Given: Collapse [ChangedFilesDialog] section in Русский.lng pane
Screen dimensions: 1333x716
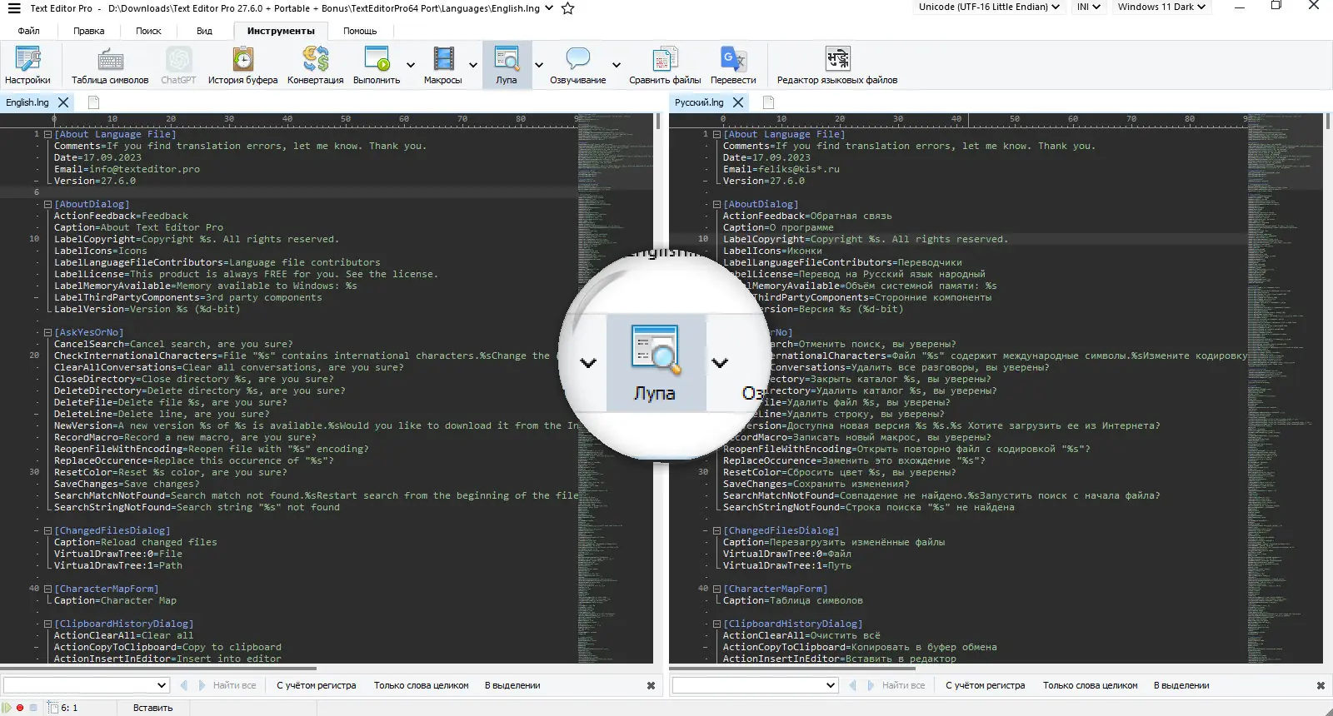Looking at the screenshot, I should tap(716, 530).
